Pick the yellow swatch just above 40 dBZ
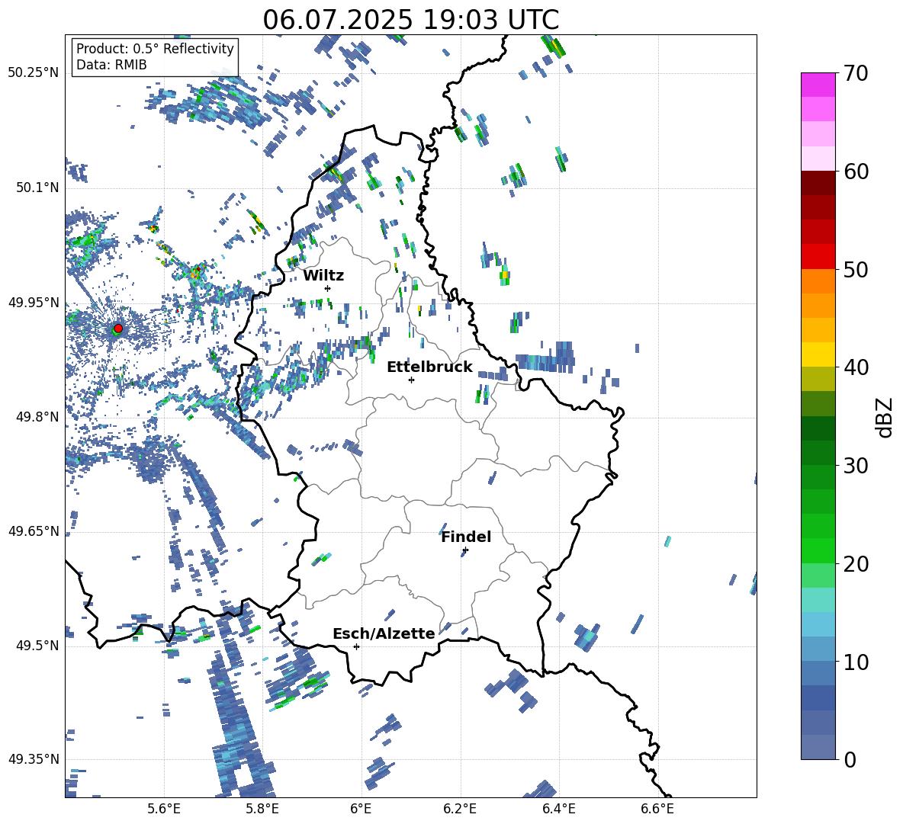 [x=818, y=354]
